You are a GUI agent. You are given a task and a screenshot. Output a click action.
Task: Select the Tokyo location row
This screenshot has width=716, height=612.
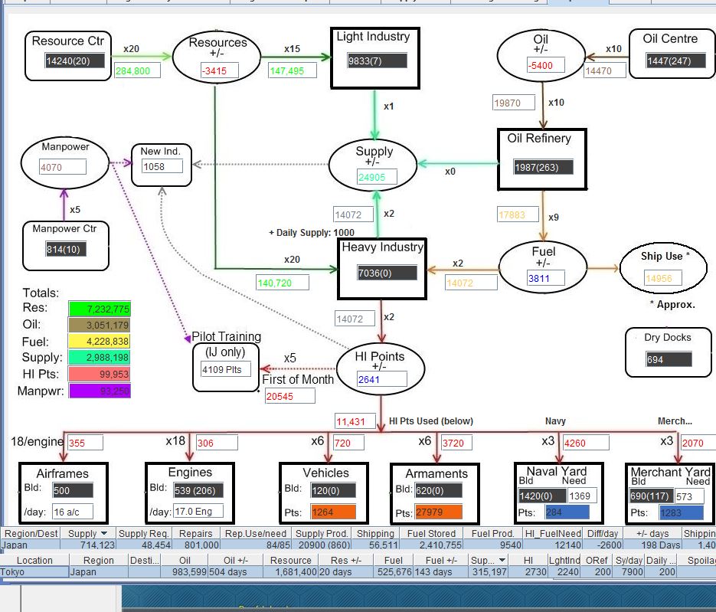click(x=358, y=572)
